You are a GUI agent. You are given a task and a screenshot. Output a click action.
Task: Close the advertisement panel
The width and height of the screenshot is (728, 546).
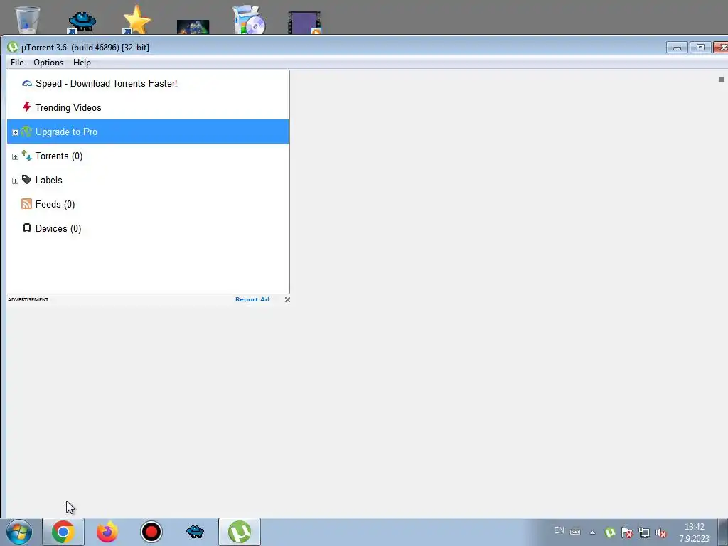coord(287,299)
